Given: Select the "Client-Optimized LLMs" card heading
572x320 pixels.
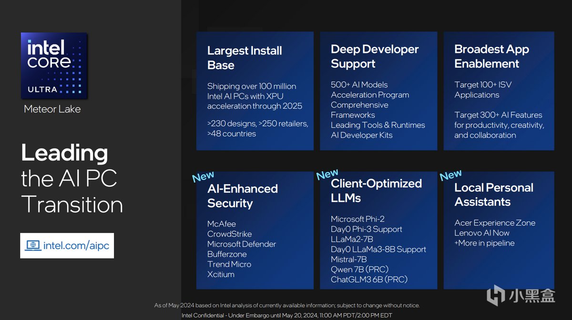Looking at the screenshot, I should [x=376, y=190].
